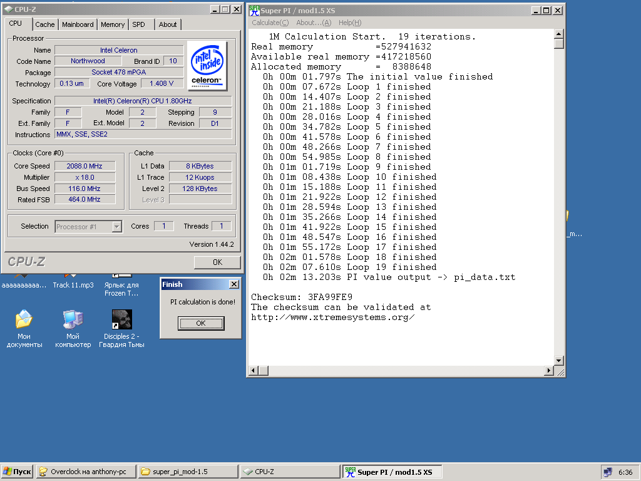The height and width of the screenshot is (481, 641).
Task: Click the Stepping value 9
Action: (215, 112)
